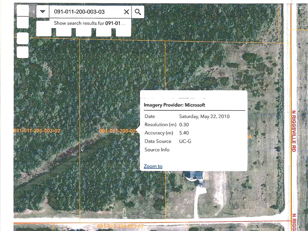Click parcel label '091-011-200-003-02' on map
Viewport: 308px width, 231px height.
click(37, 131)
